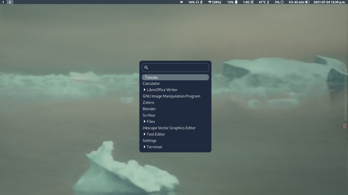
Task: Expand the Text Editor arrow
Action: point(144,134)
